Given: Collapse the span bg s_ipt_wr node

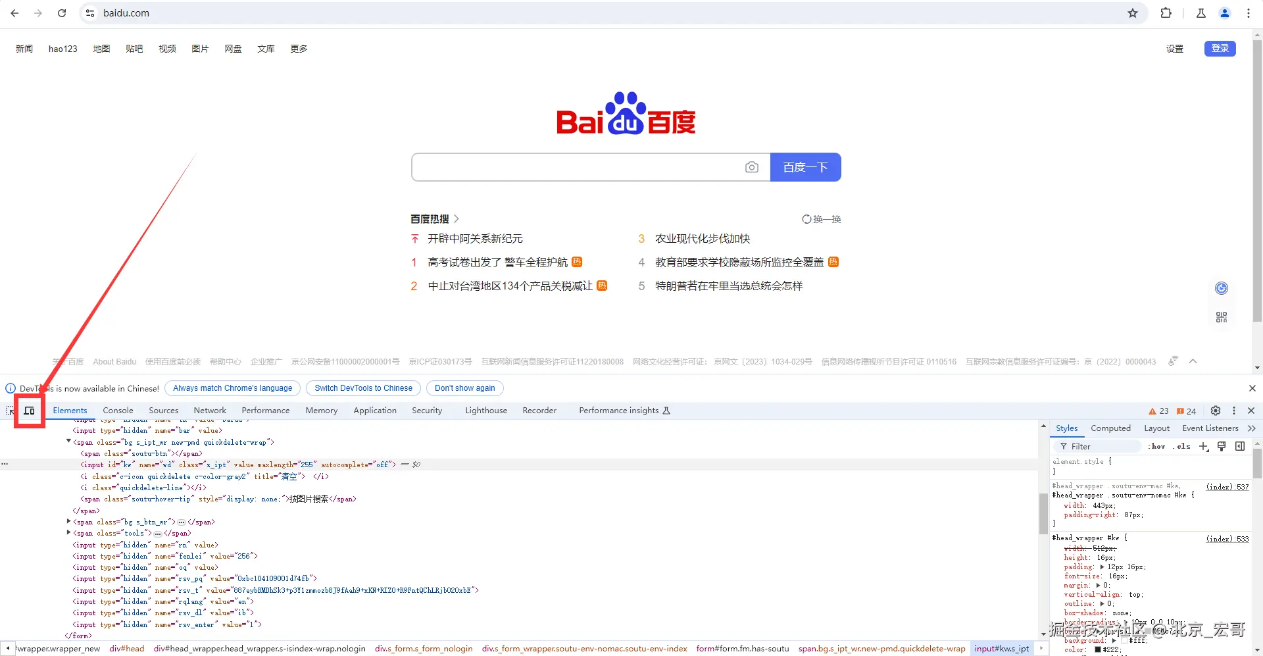Looking at the screenshot, I should tap(68, 442).
